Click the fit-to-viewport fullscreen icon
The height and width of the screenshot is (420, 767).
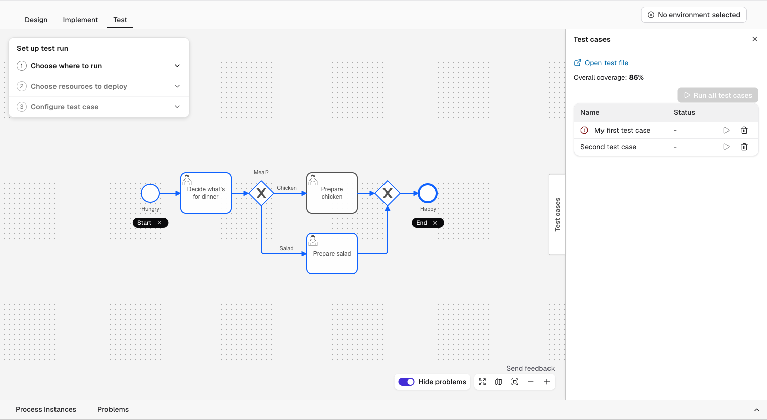(482, 382)
